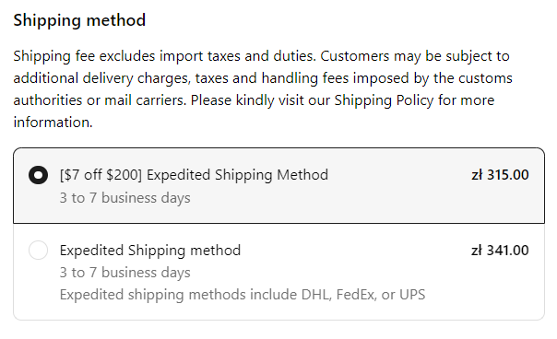The image size is (557, 339).
Task: Click the phrase "import taxes and duties"
Action: click(x=237, y=56)
